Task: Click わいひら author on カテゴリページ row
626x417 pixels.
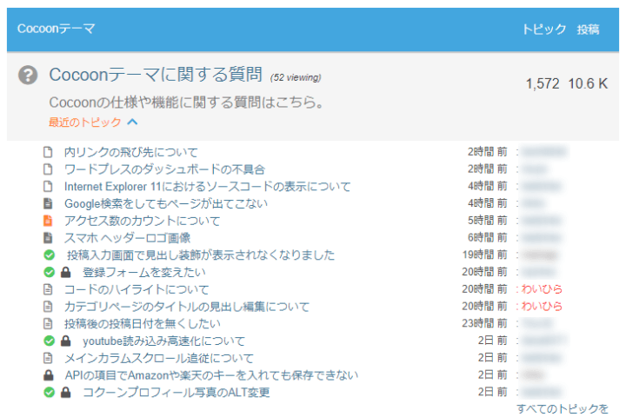Action: pyautogui.click(x=542, y=306)
